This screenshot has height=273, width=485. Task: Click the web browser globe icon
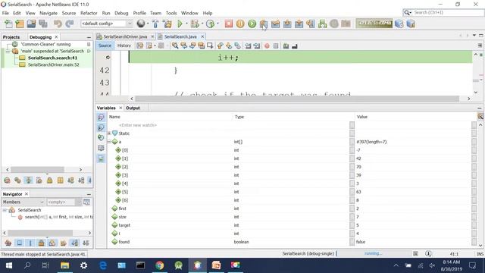[141, 24]
